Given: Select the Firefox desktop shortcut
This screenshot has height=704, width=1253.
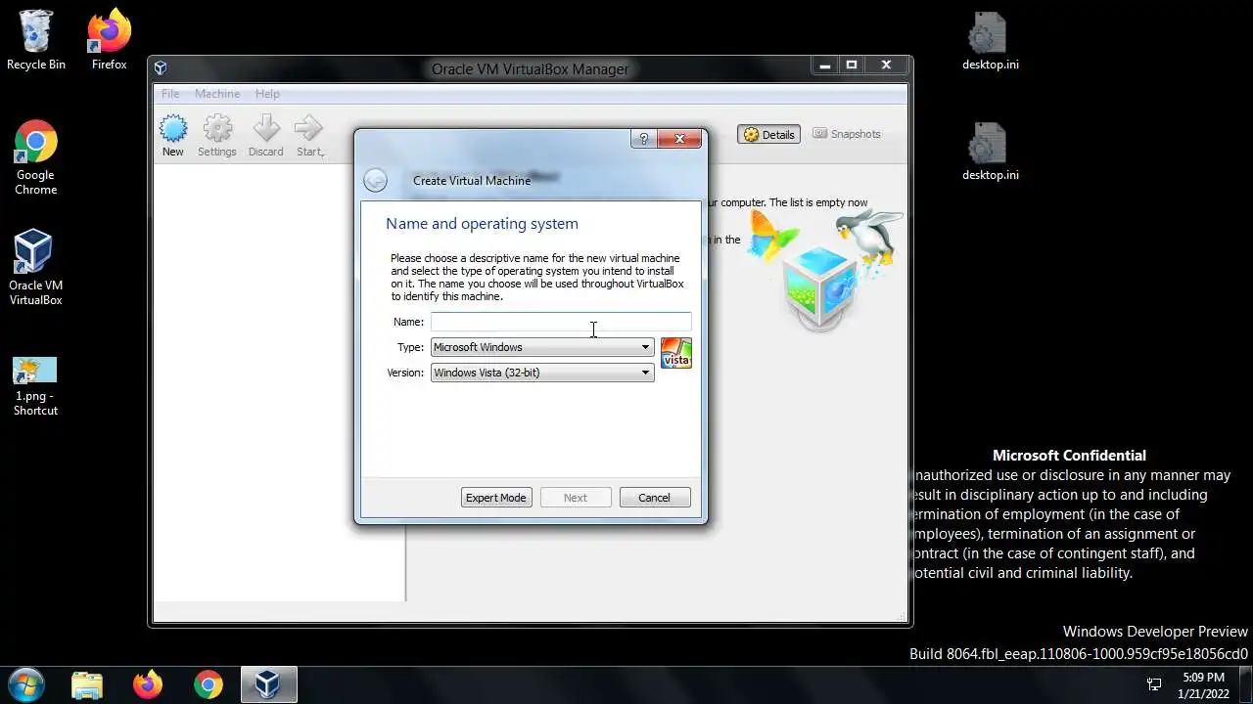Looking at the screenshot, I should (x=109, y=41).
